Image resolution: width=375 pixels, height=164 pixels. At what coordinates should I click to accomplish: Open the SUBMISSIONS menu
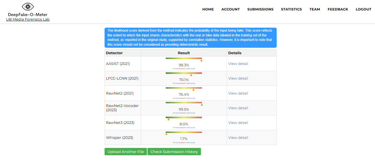pyautogui.click(x=260, y=9)
